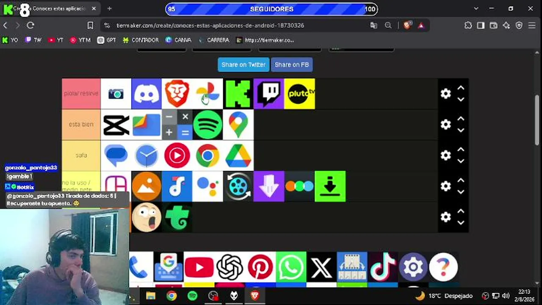
Task: Click the purple download arrow icon
Action: tap(268, 186)
